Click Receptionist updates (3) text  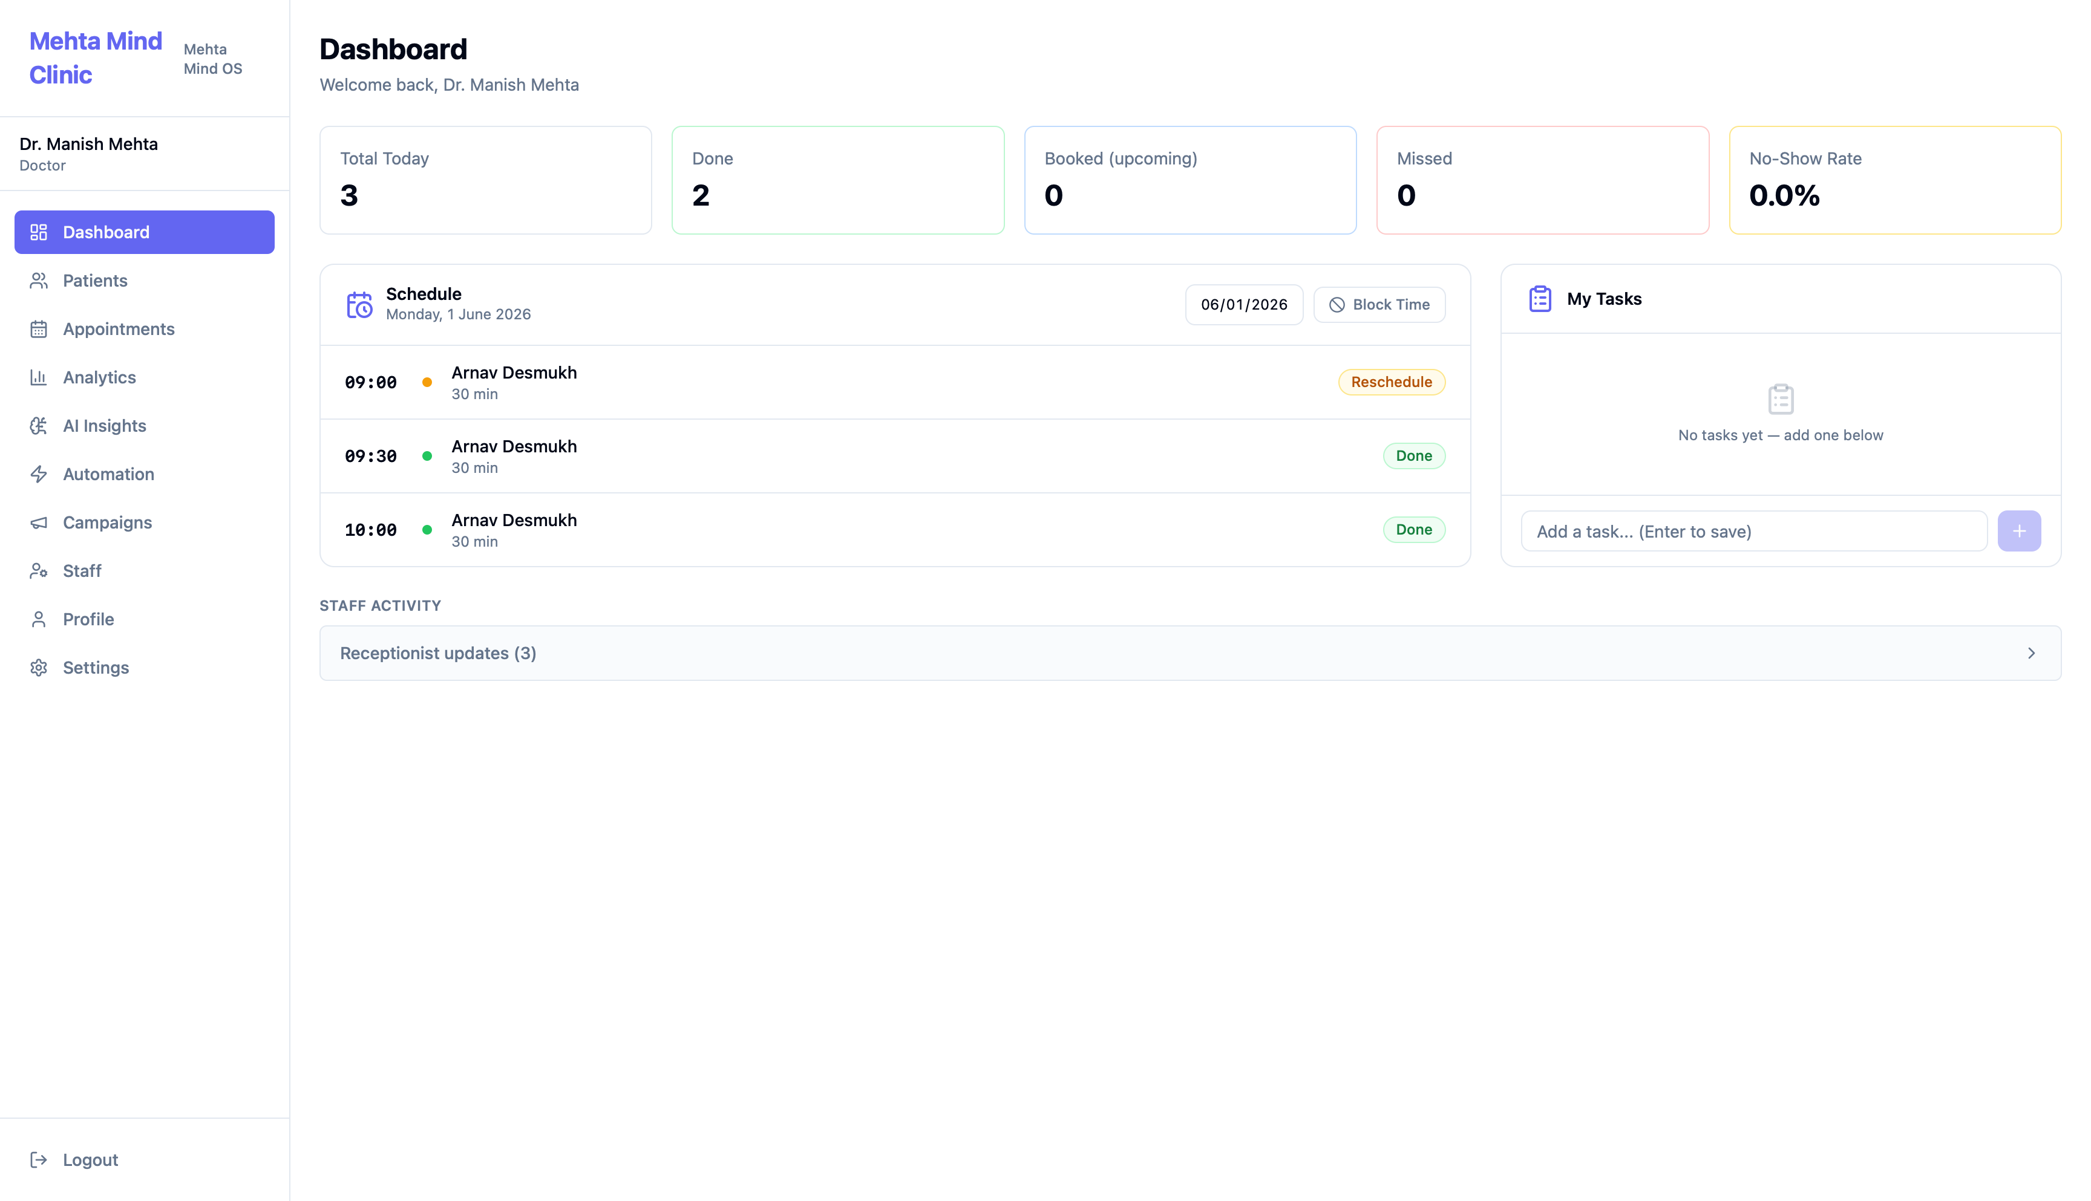438,653
